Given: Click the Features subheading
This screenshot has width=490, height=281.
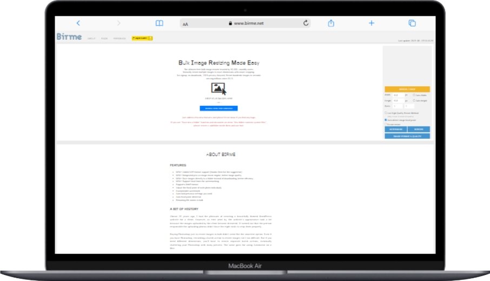Looking at the screenshot, I should click(178, 165).
